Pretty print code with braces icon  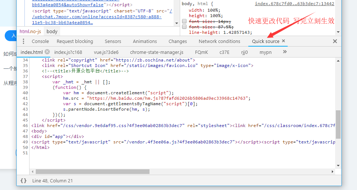point(23,181)
